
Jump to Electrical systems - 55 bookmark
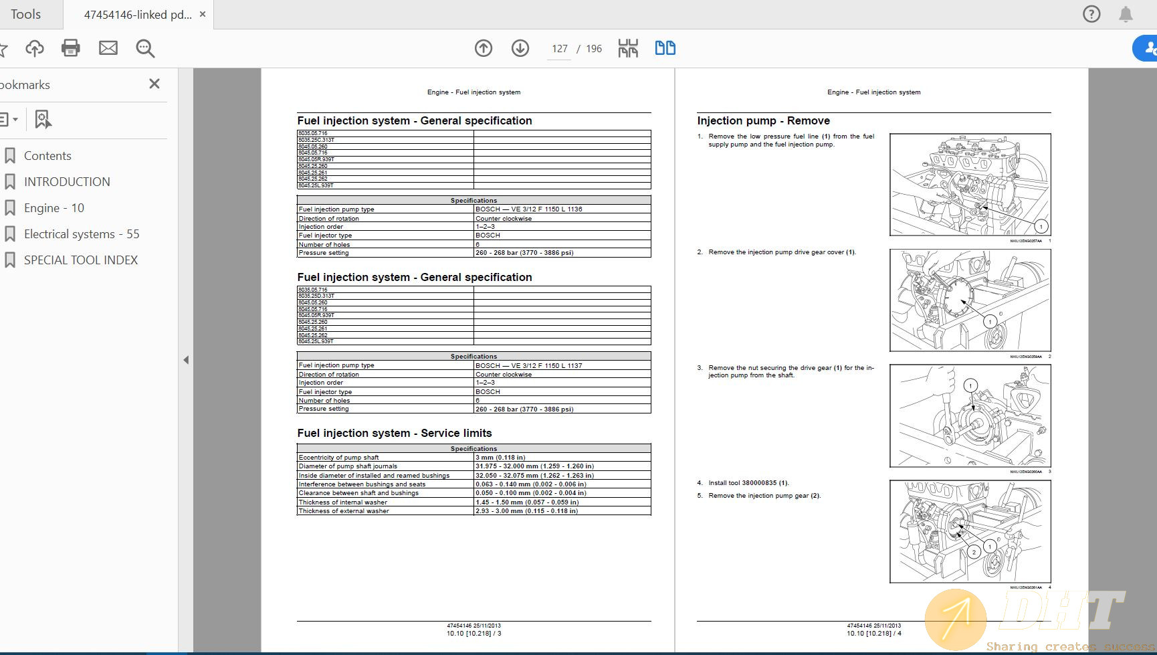pyautogui.click(x=82, y=234)
